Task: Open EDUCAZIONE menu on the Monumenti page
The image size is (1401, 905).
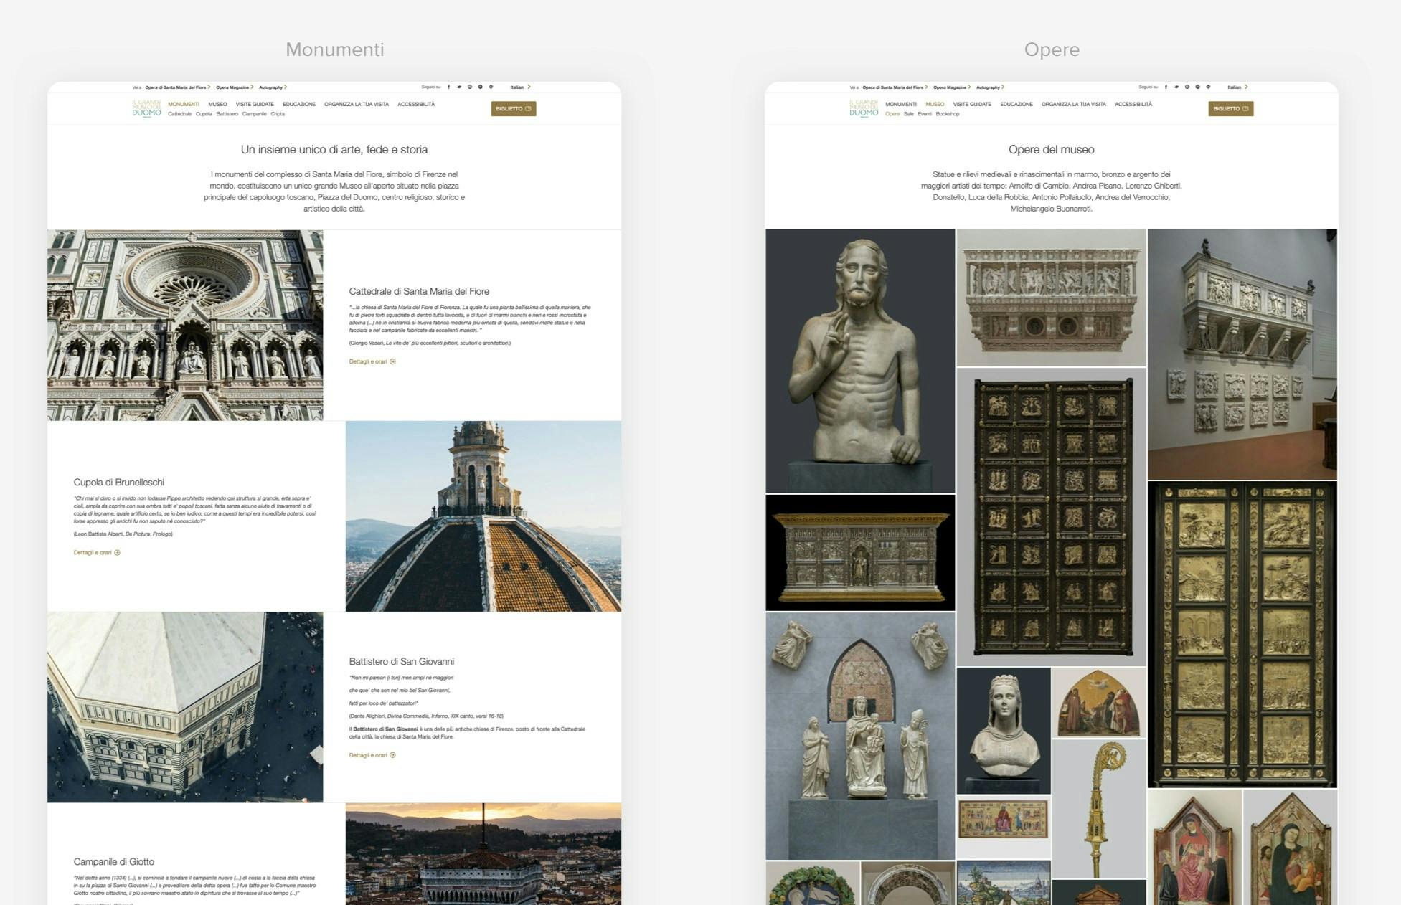Action: click(x=299, y=104)
